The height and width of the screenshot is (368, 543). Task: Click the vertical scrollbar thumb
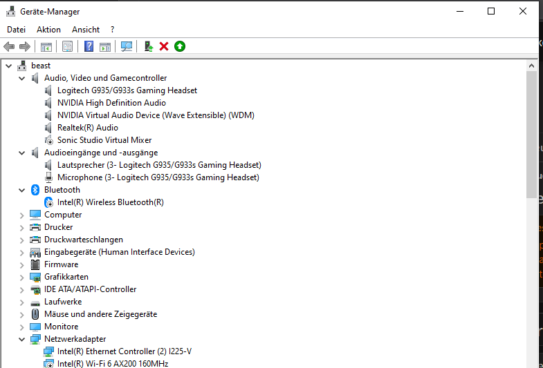(531, 135)
